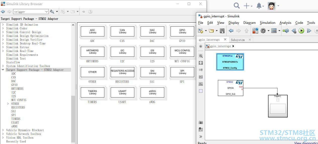Expand Vehicle Dynamics Blockset node
The height and width of the screenshot is (144, 318).
click(x=3, y=130)
